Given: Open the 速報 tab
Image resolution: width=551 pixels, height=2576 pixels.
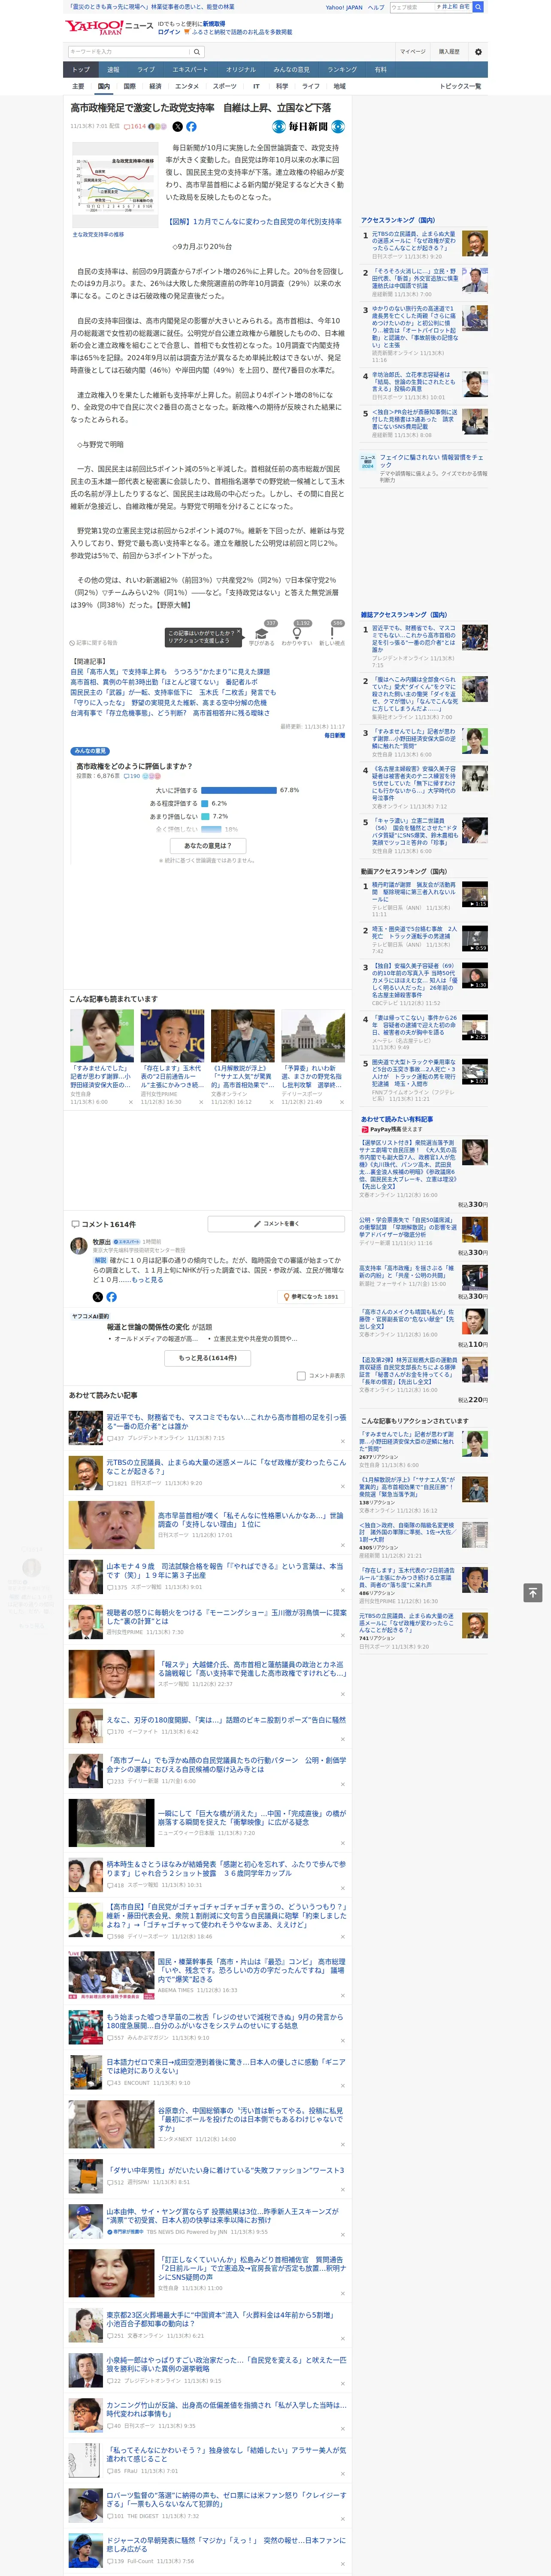Looking at the screenshot, I should (113, 70).
